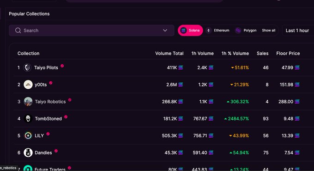Open the LILY collection avatar
This screenshot has width=314, height=171.
(x=28, y=135)
